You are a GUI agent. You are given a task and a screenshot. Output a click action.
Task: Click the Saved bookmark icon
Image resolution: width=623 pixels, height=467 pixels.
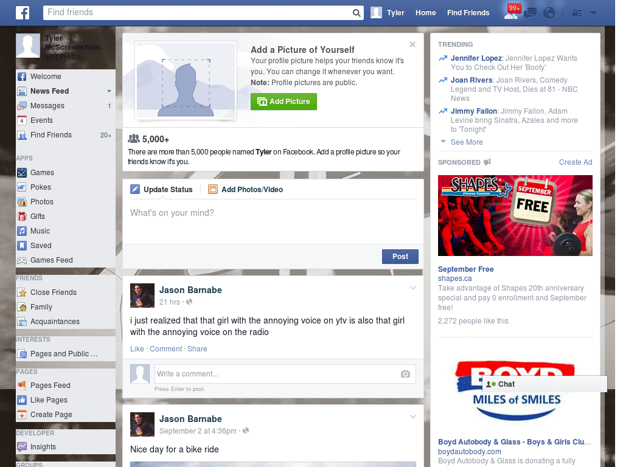22,246
